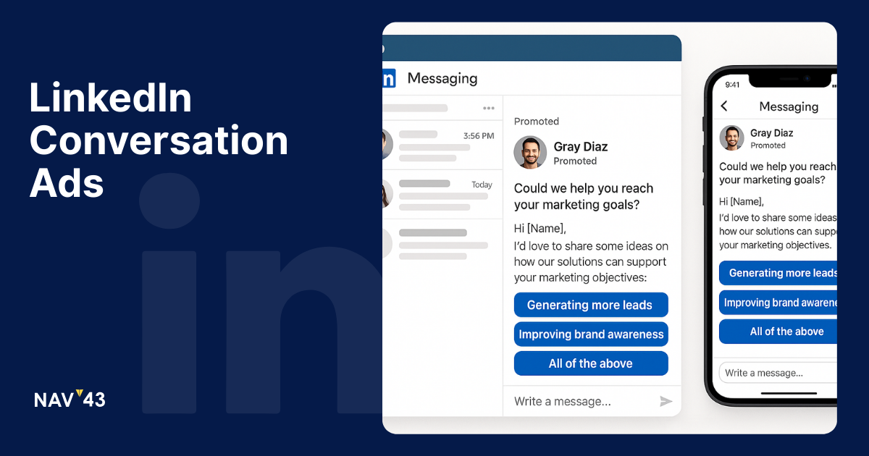
Task: Open the three-dot options above conversation list
Action: (x=489, y=109)
